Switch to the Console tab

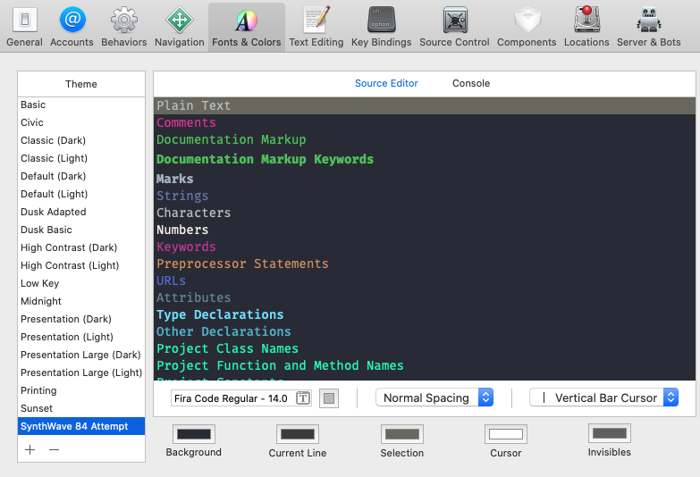click(471, 83)
